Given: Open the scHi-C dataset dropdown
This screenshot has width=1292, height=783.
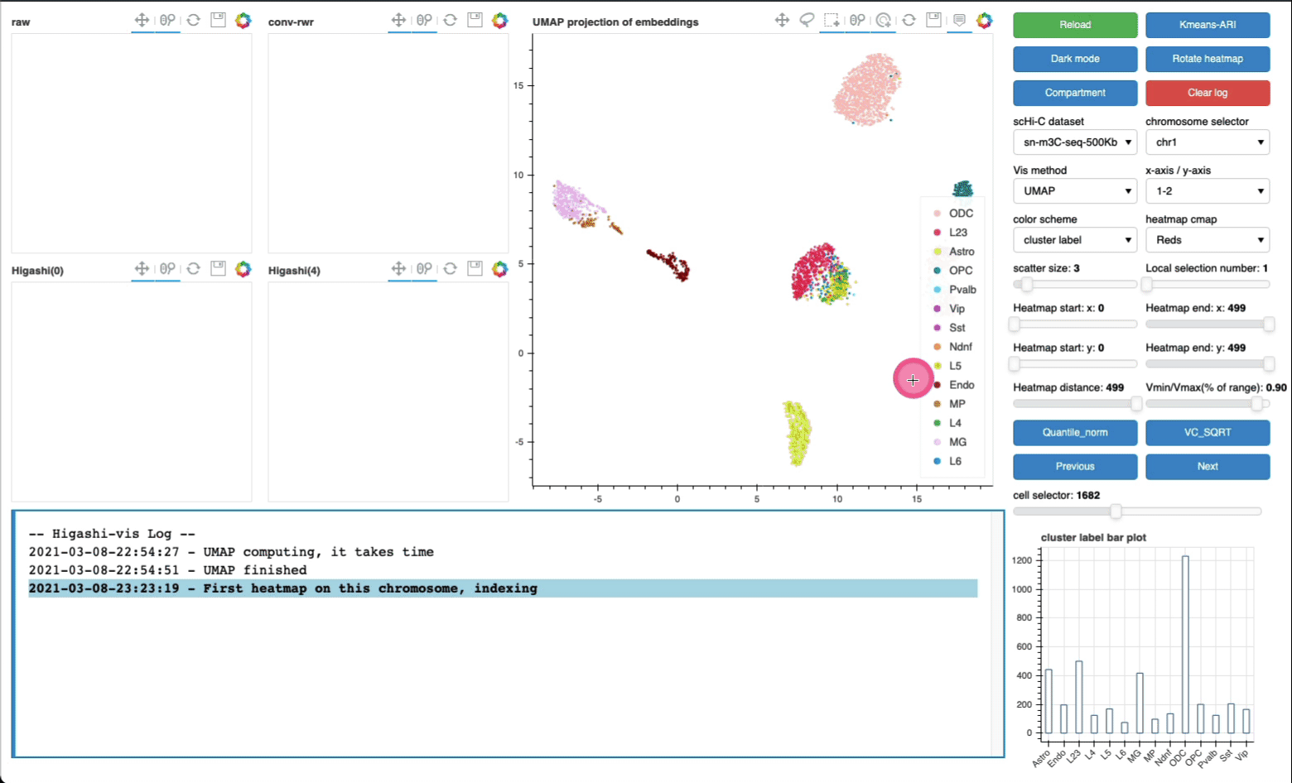Looking at the screenshot, I should point(1074,142).
